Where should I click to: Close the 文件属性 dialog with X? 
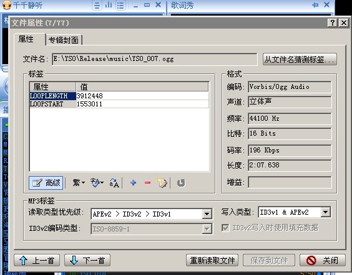(344, 22)
